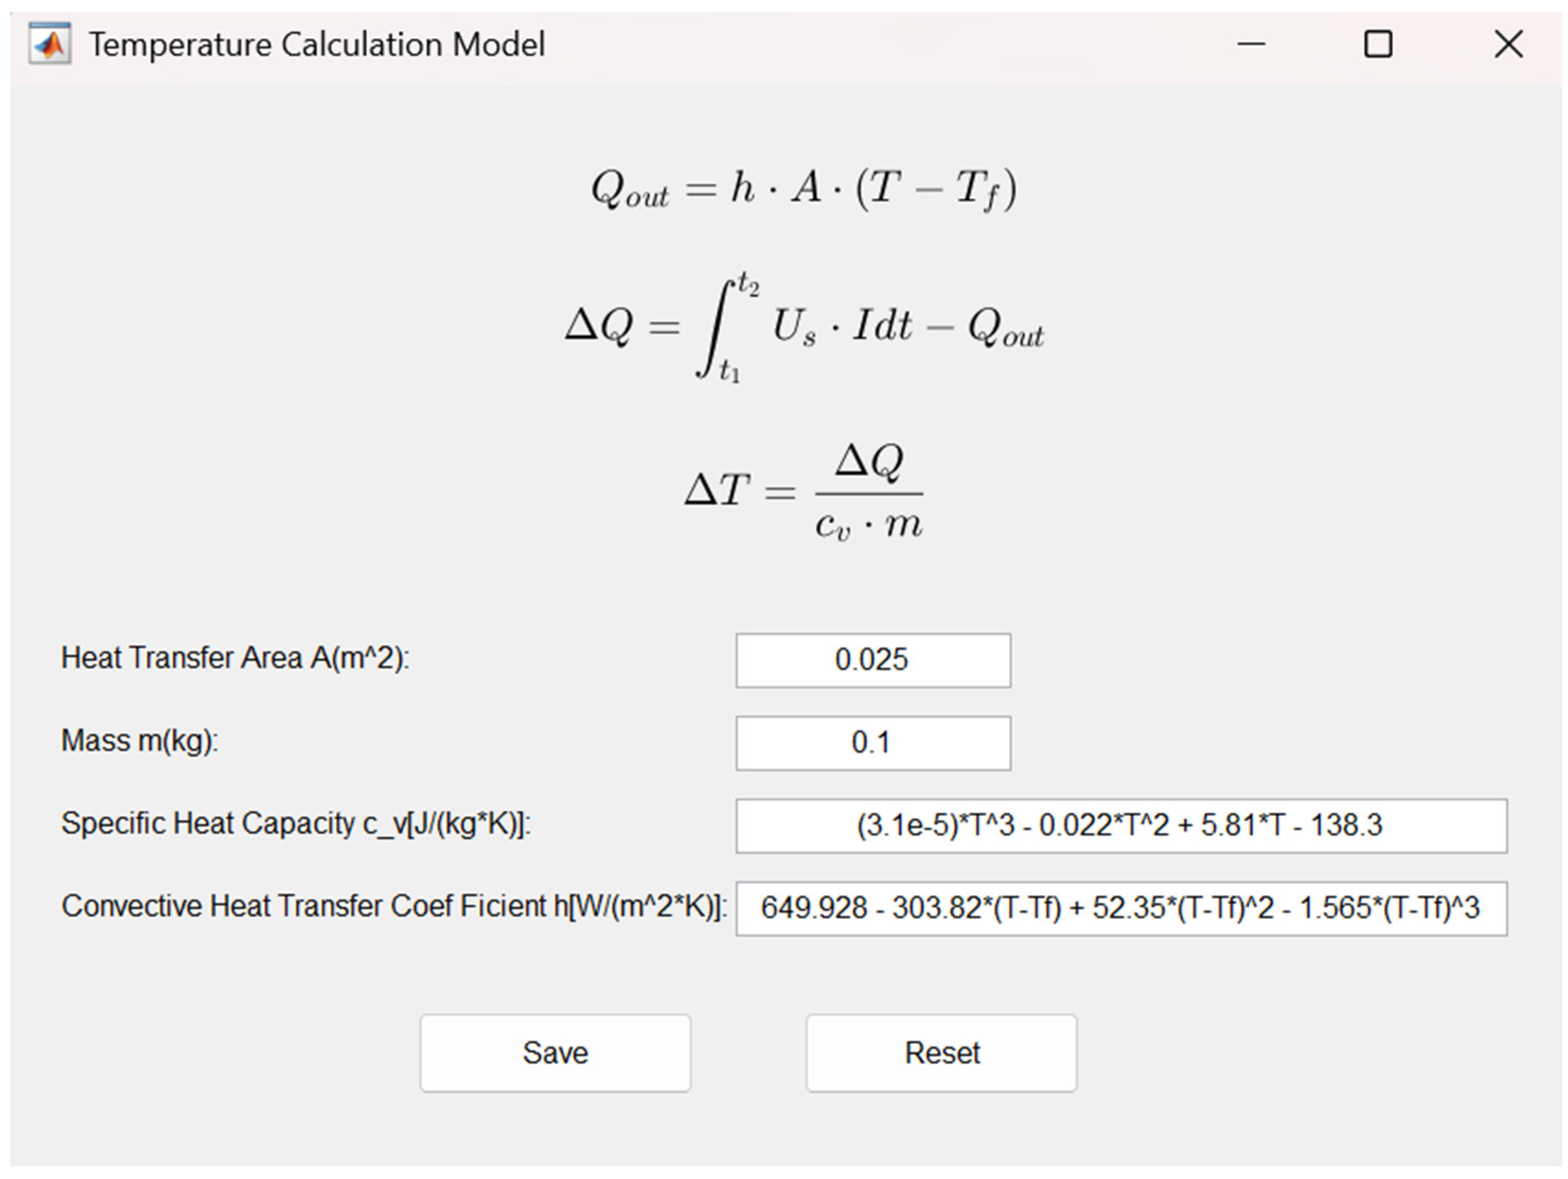
Task: Click the c_v·m denominator of the fraction
Action: click(868, 526)
